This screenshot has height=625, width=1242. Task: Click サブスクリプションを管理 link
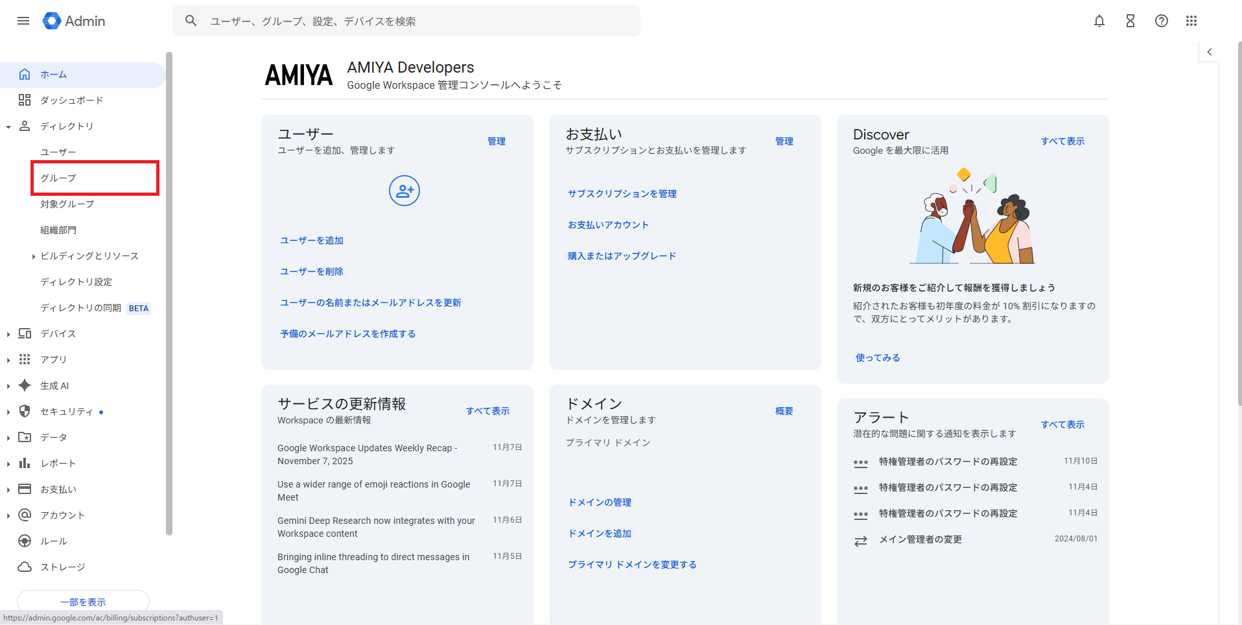pos(622,193)
